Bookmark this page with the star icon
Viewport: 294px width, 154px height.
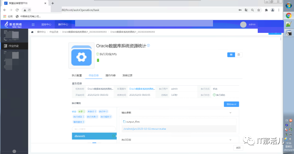tap(259, 10)
